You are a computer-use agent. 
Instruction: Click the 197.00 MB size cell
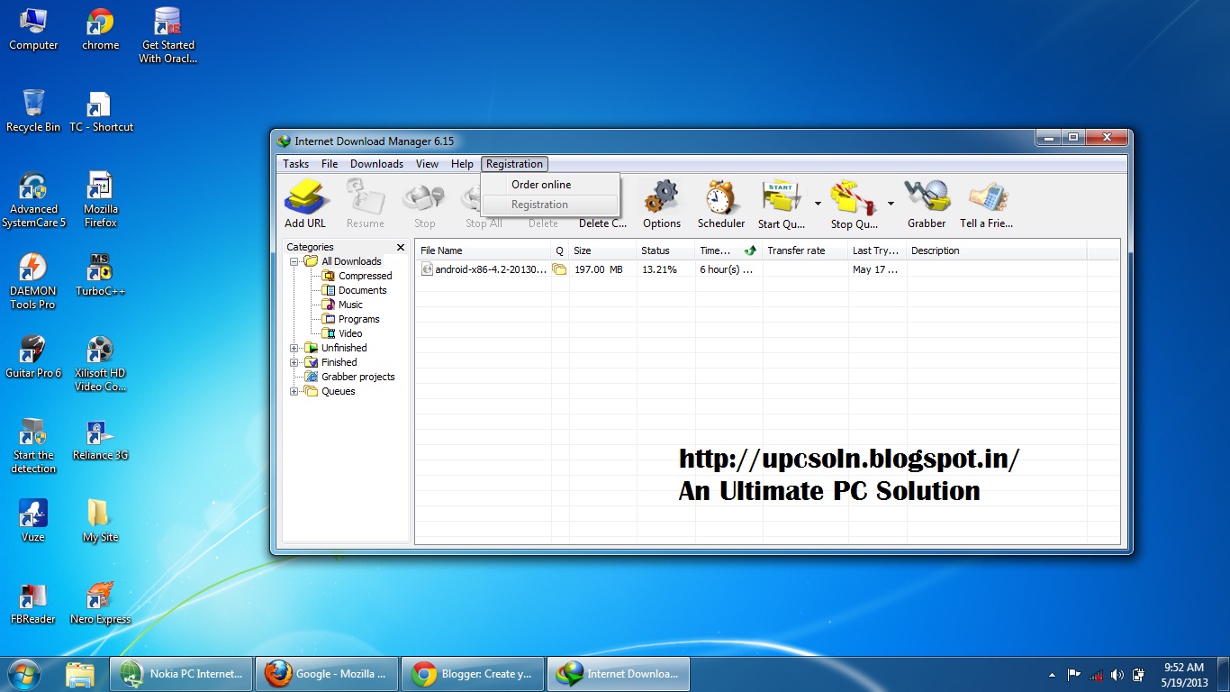pos(598,269)
